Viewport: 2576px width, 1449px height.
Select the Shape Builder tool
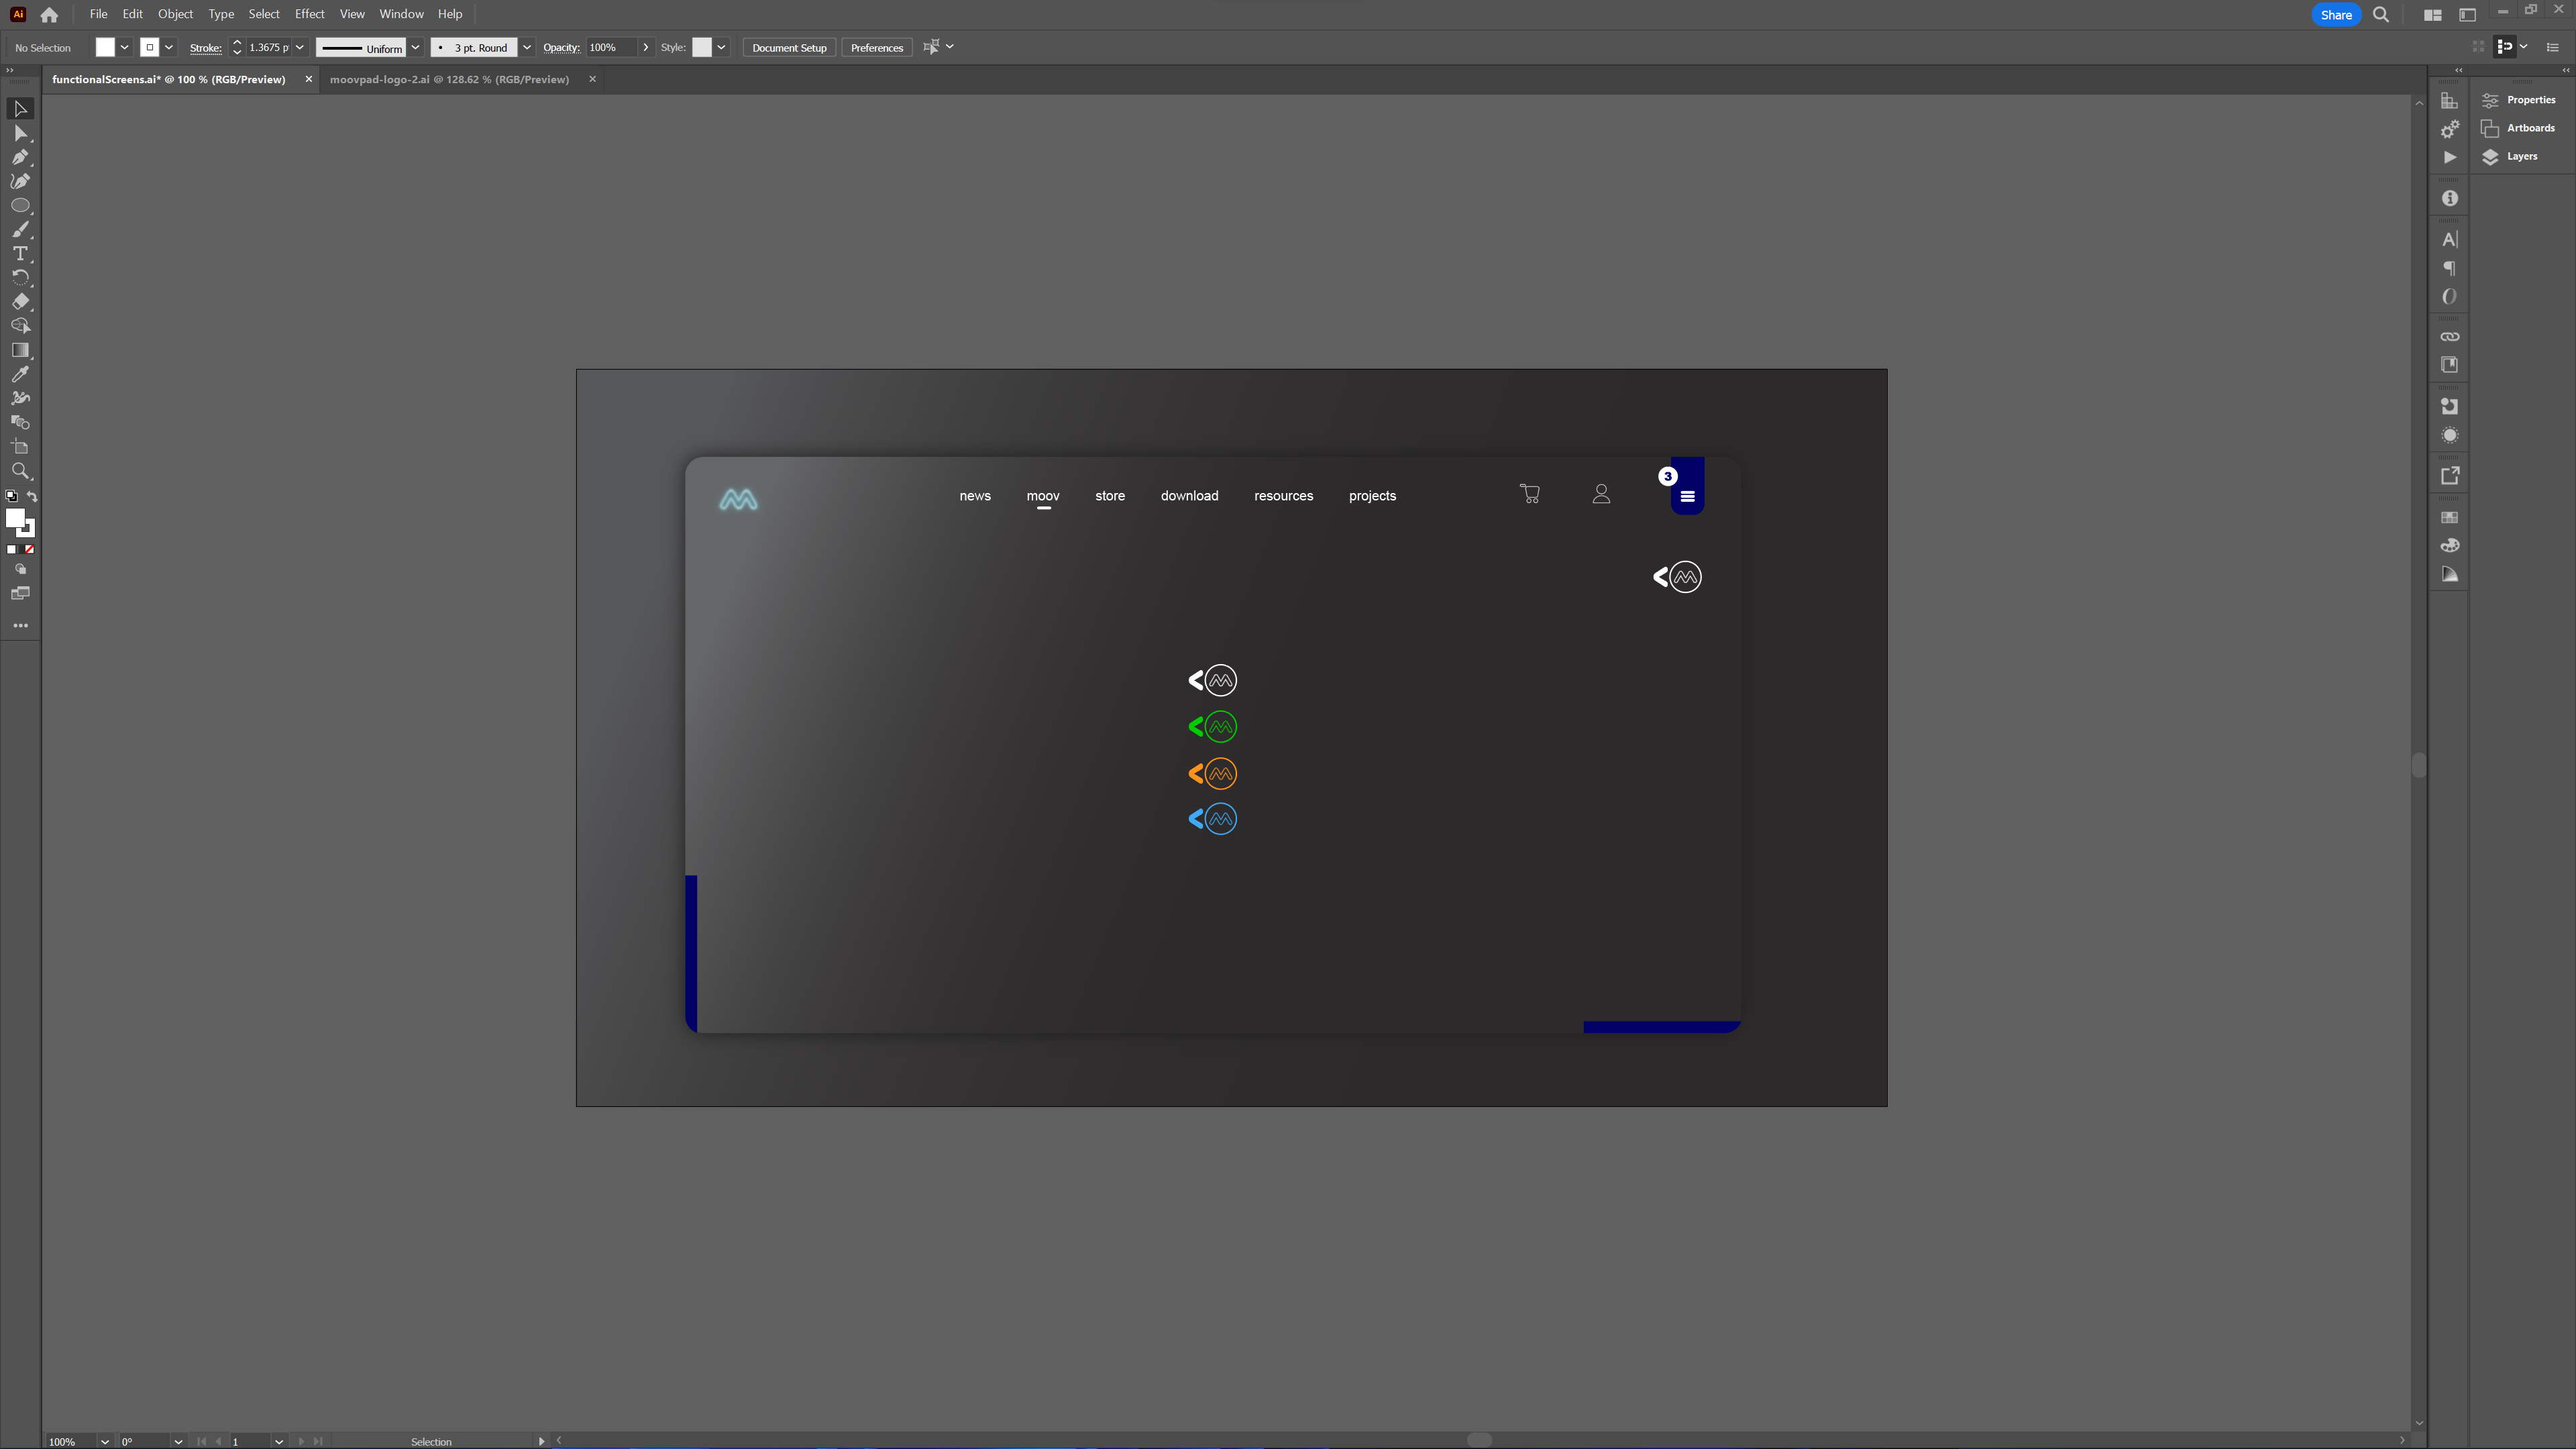(20, 326)
